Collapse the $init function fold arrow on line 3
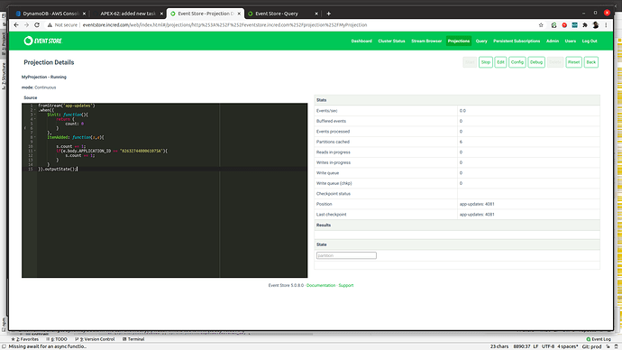This screenshot has height=350, width=622. tap(35, 115)
